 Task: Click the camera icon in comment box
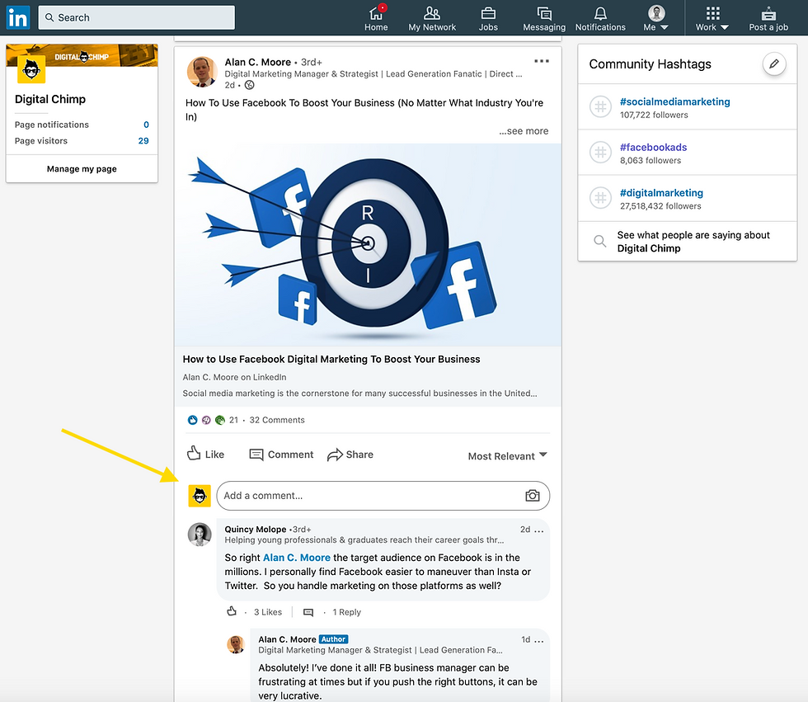(533, 496)
